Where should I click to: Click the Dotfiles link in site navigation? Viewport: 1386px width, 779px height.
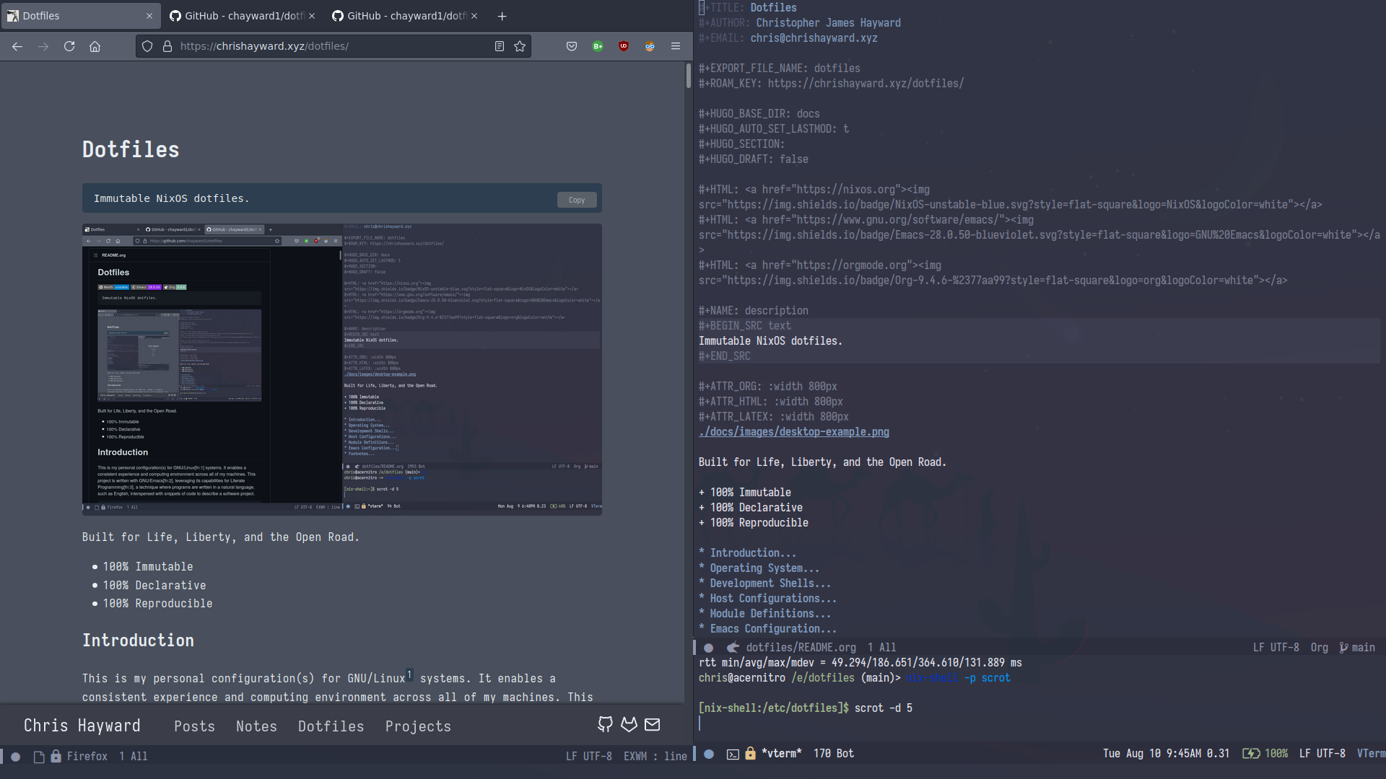[331, 726]
